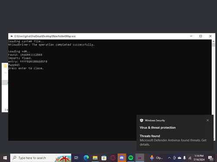Open the Threats found notification details

click(x=173, y=140)
